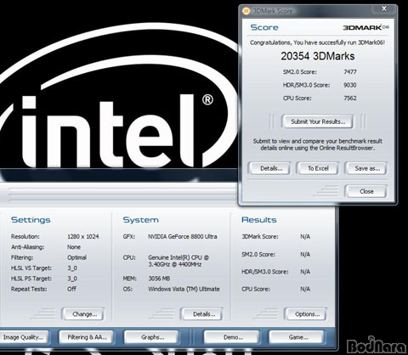Close the 3DMark Score window with X
408x355 pixels.
(384, 9)
